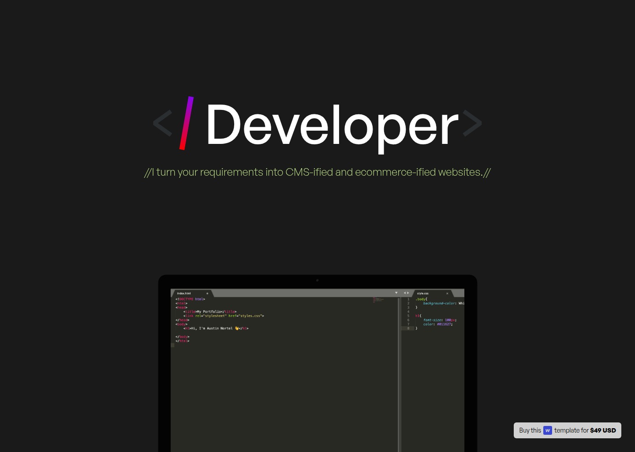
Task: Click the vertical scrollbar between the editor panes
Action: 399,374
